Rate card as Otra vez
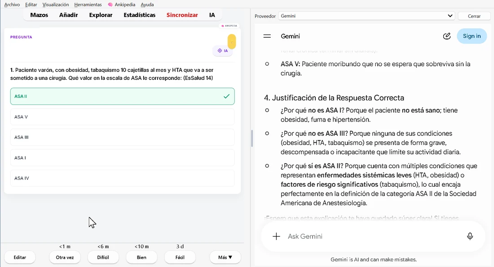This screenshot has width=494, height=267. [65, 257]
